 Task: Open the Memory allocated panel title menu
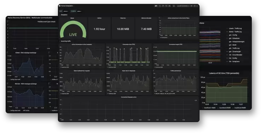pyautogui.click(x=146, y=18)
